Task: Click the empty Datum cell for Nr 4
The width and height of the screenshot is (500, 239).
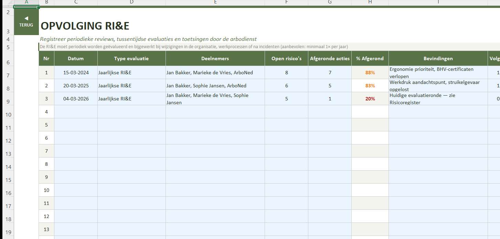Action: 76,112
